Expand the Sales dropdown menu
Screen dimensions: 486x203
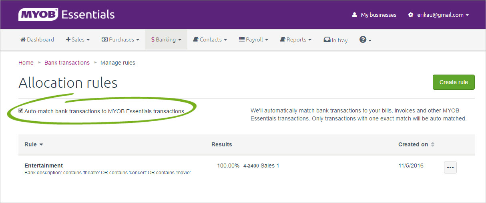click(78, 40)
